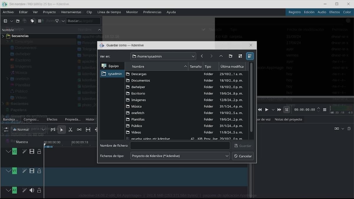Image resolution: width=354 pixels, height=199 pixels.
Task: Toggle video visibility of track V2
Action: tap(32, 152)
